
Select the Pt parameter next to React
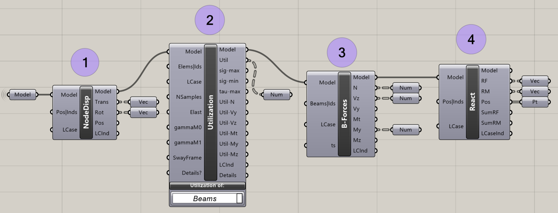pos(534,102)
